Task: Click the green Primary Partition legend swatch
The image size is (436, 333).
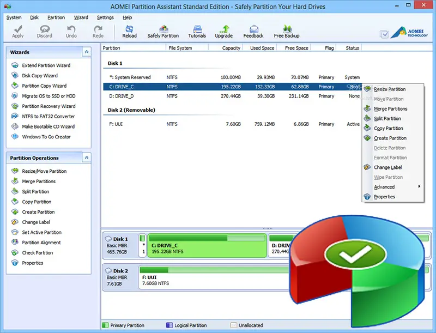Action: click(106, 325)
